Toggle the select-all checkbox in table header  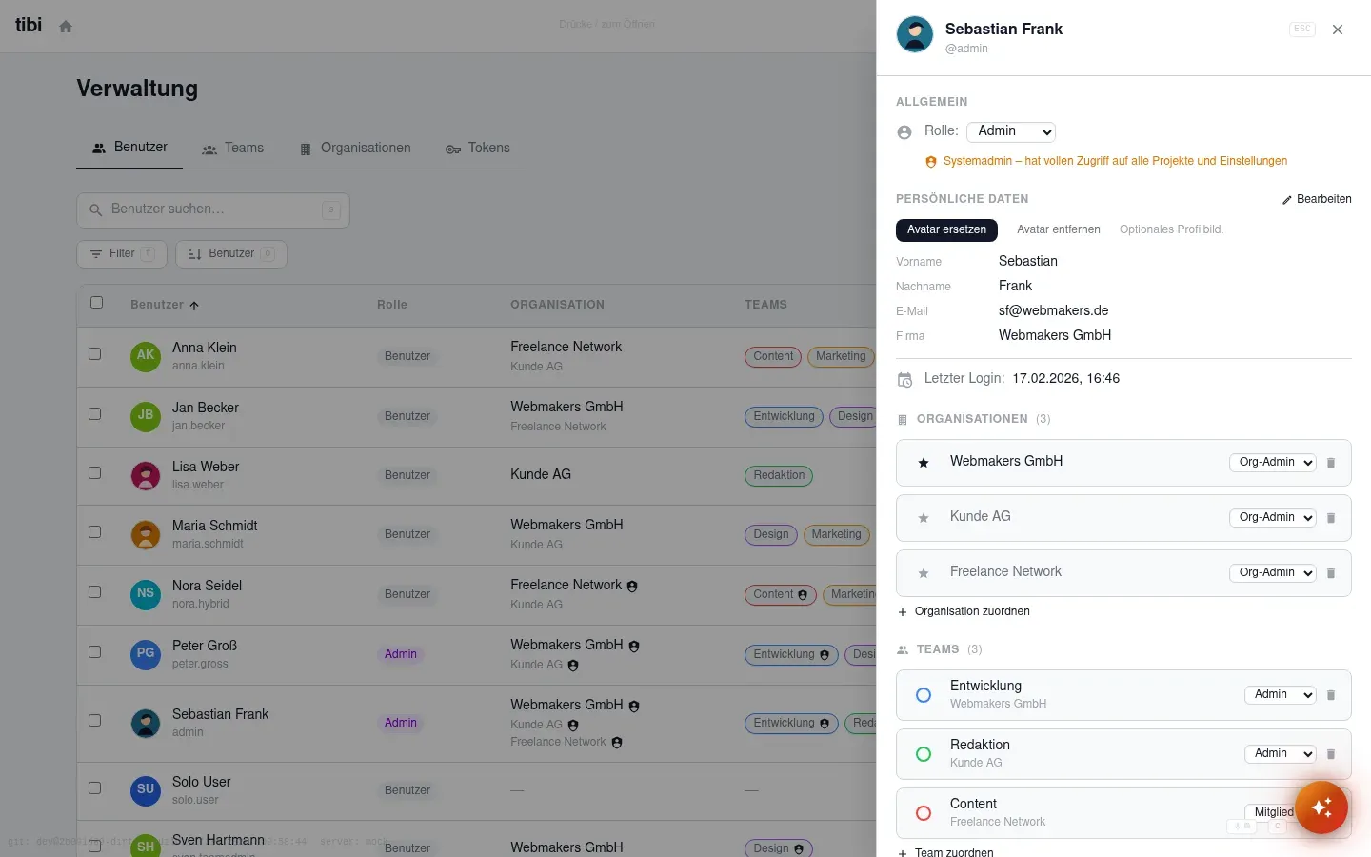tap(96, 302)
